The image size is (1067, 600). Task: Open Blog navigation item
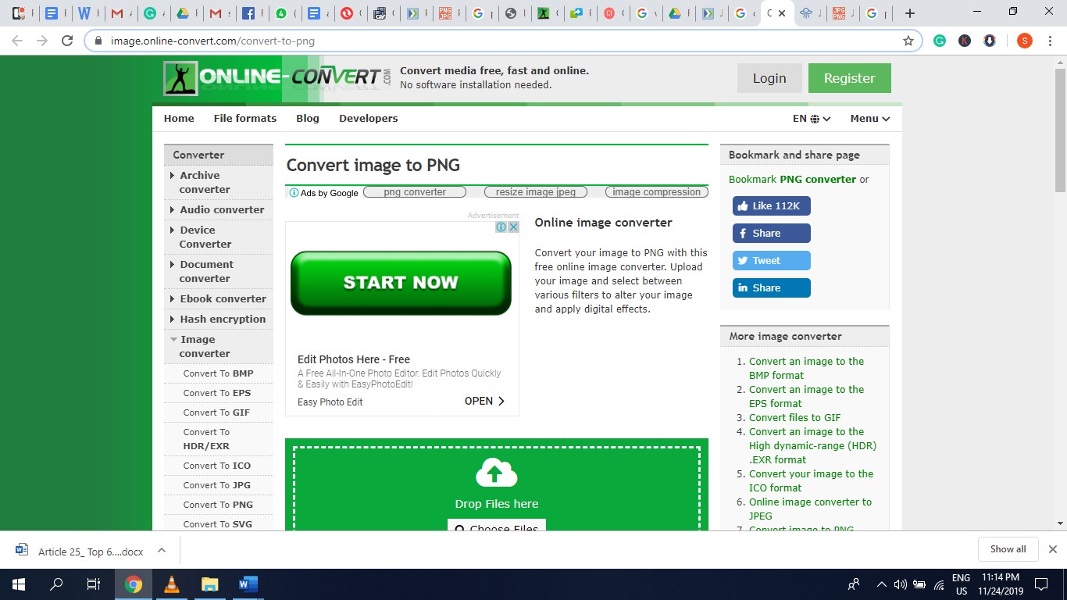click(x=308, y=119)
